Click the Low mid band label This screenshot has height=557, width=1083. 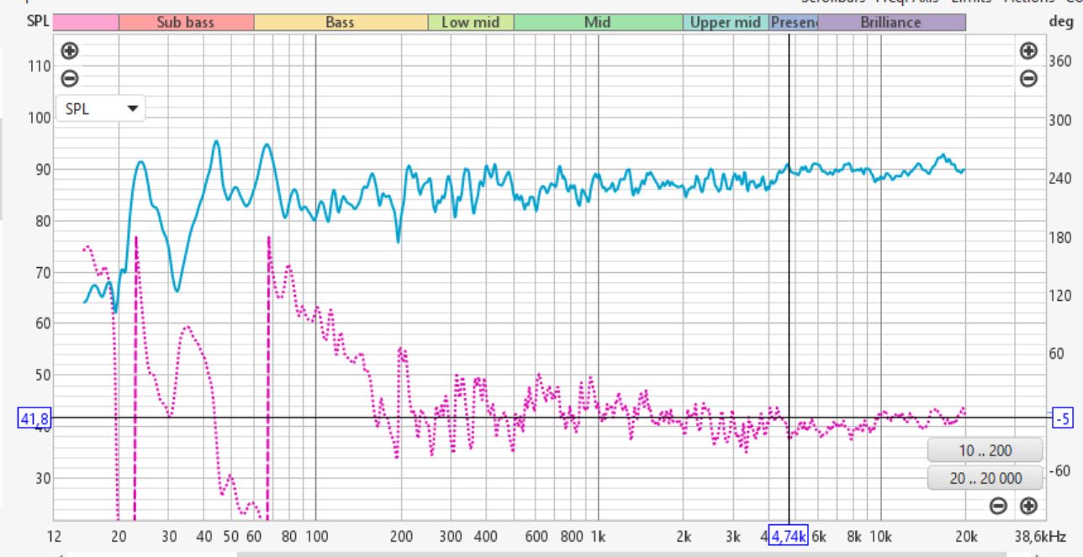pos(471,23)
